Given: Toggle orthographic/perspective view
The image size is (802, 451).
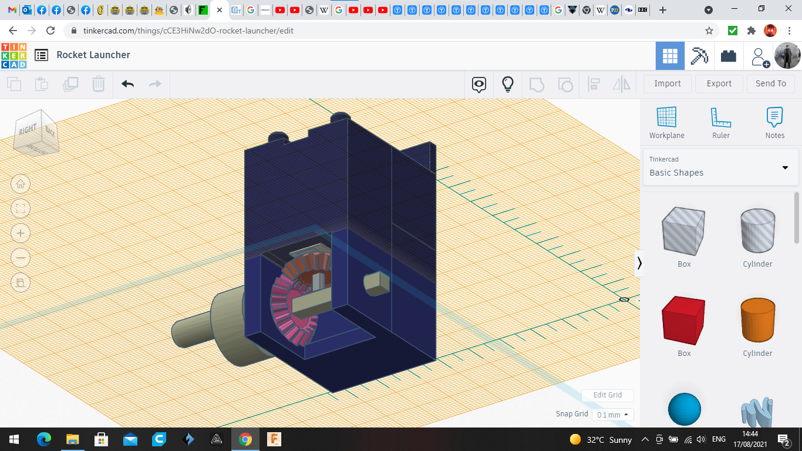Looking at the screenshot, I should click(21, 282).
